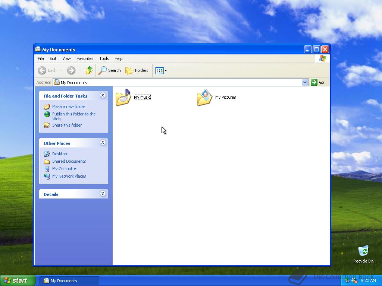Click My Documents taskbar button
Screen dimensions: 382x286
69,281
